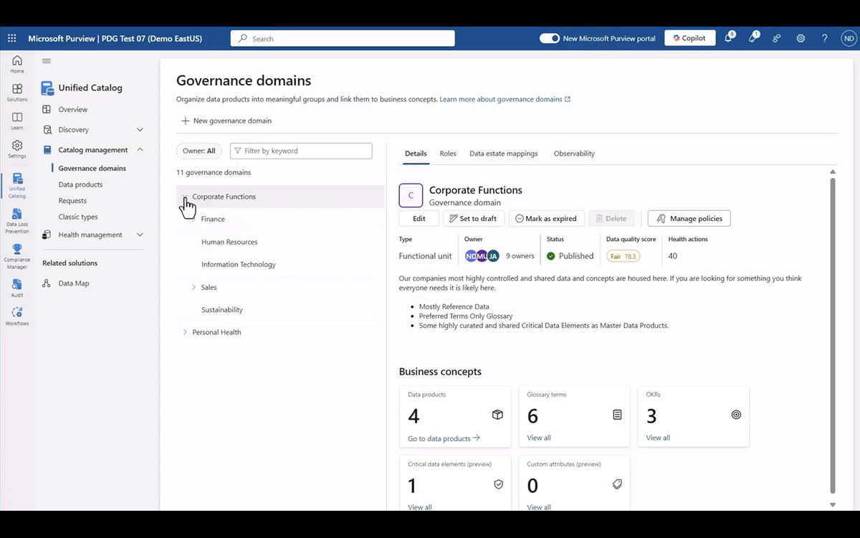Select Information Technology domain
This screenshot has height=538, width=860.
coord(239,265)
